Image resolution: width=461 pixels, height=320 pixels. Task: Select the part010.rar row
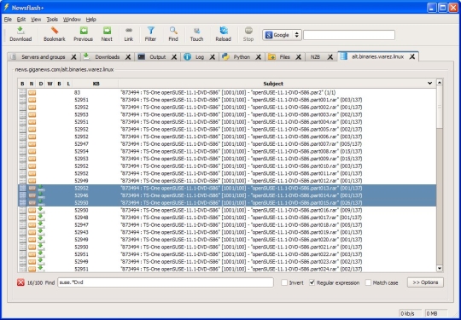tap(227, 166)
